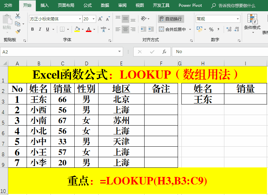Image resolution: width=268 pixels, height=195 pixels.
Task: Apply the yellow fill color swatch
Action: pyautogui.click(x=77, y=30)
